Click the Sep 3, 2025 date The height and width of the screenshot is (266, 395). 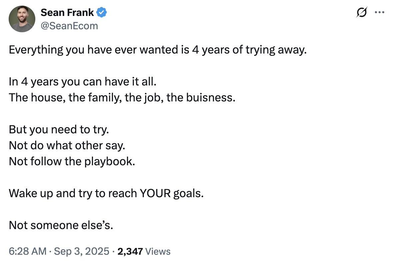pyautogui.click(x=82, y=251)
